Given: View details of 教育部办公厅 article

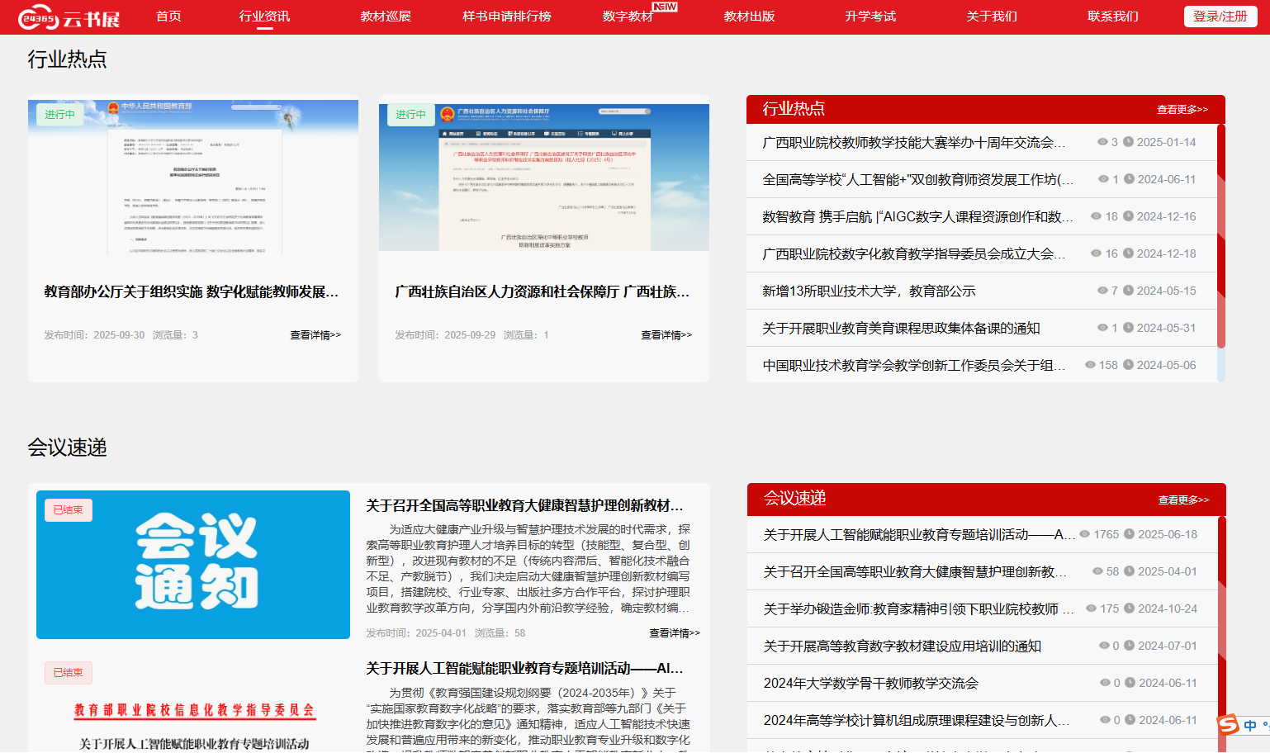Looking at the screenshot, I should tap(315, 335).
